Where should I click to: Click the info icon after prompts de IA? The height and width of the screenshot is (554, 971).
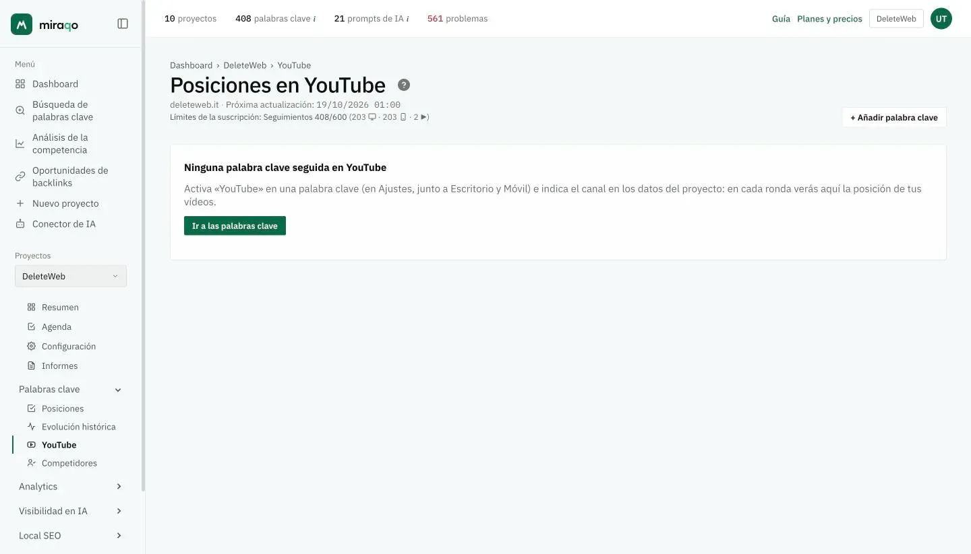pyautogui.click(x=407, y=19)
